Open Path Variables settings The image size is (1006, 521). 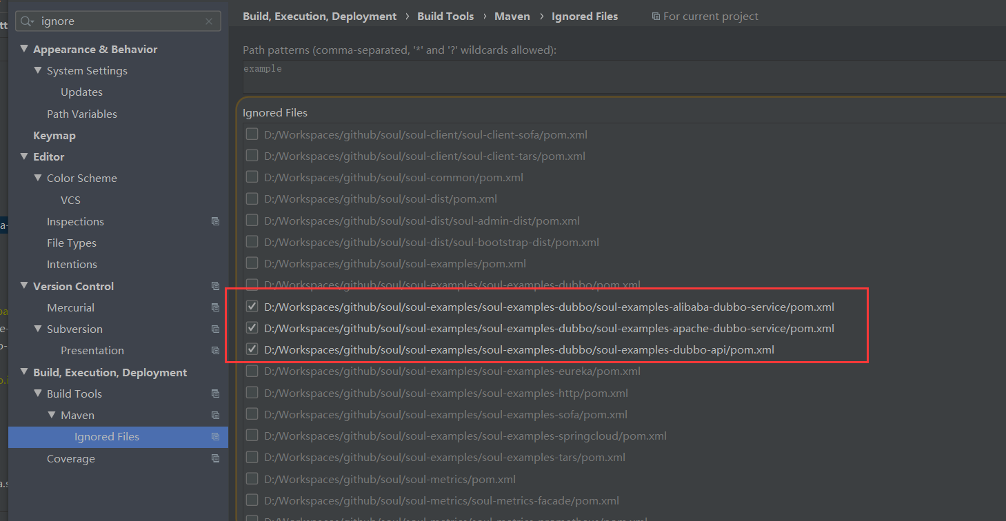(x=82, y=114)
